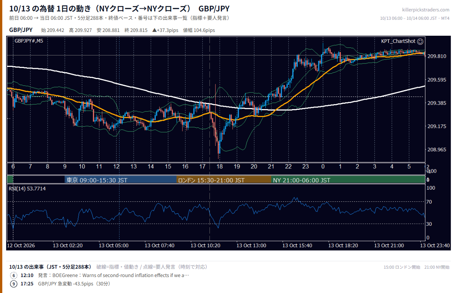Click the 15:00 ロンドン開始 note
This screenshot has width=457, height=293.
click(402, 267)
